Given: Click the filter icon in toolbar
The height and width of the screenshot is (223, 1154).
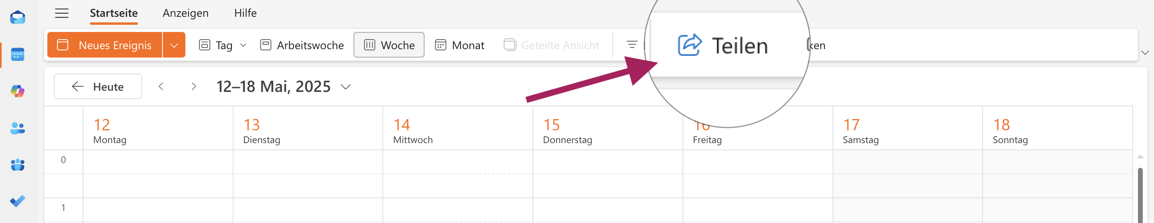Looking at the screenshot, I should click(632, 45).
